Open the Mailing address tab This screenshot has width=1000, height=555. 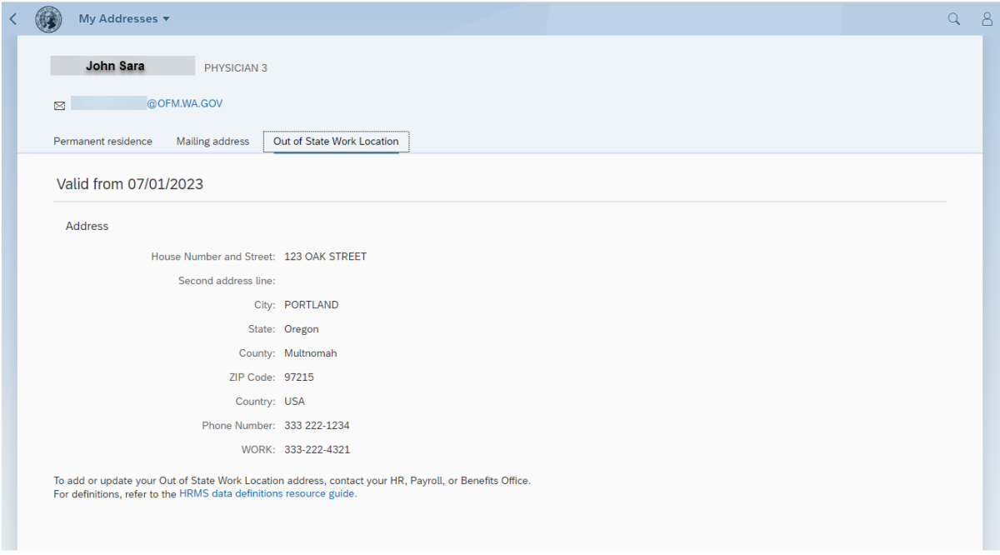pos(212,142)
